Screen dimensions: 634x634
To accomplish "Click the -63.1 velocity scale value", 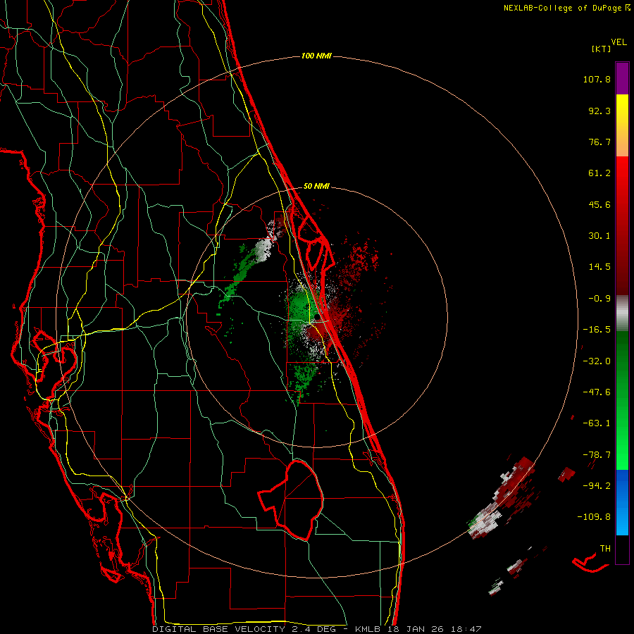I will (597, 423).
